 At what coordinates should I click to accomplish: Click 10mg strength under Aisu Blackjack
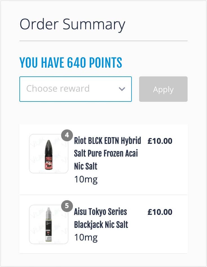[x=86, y=238]
